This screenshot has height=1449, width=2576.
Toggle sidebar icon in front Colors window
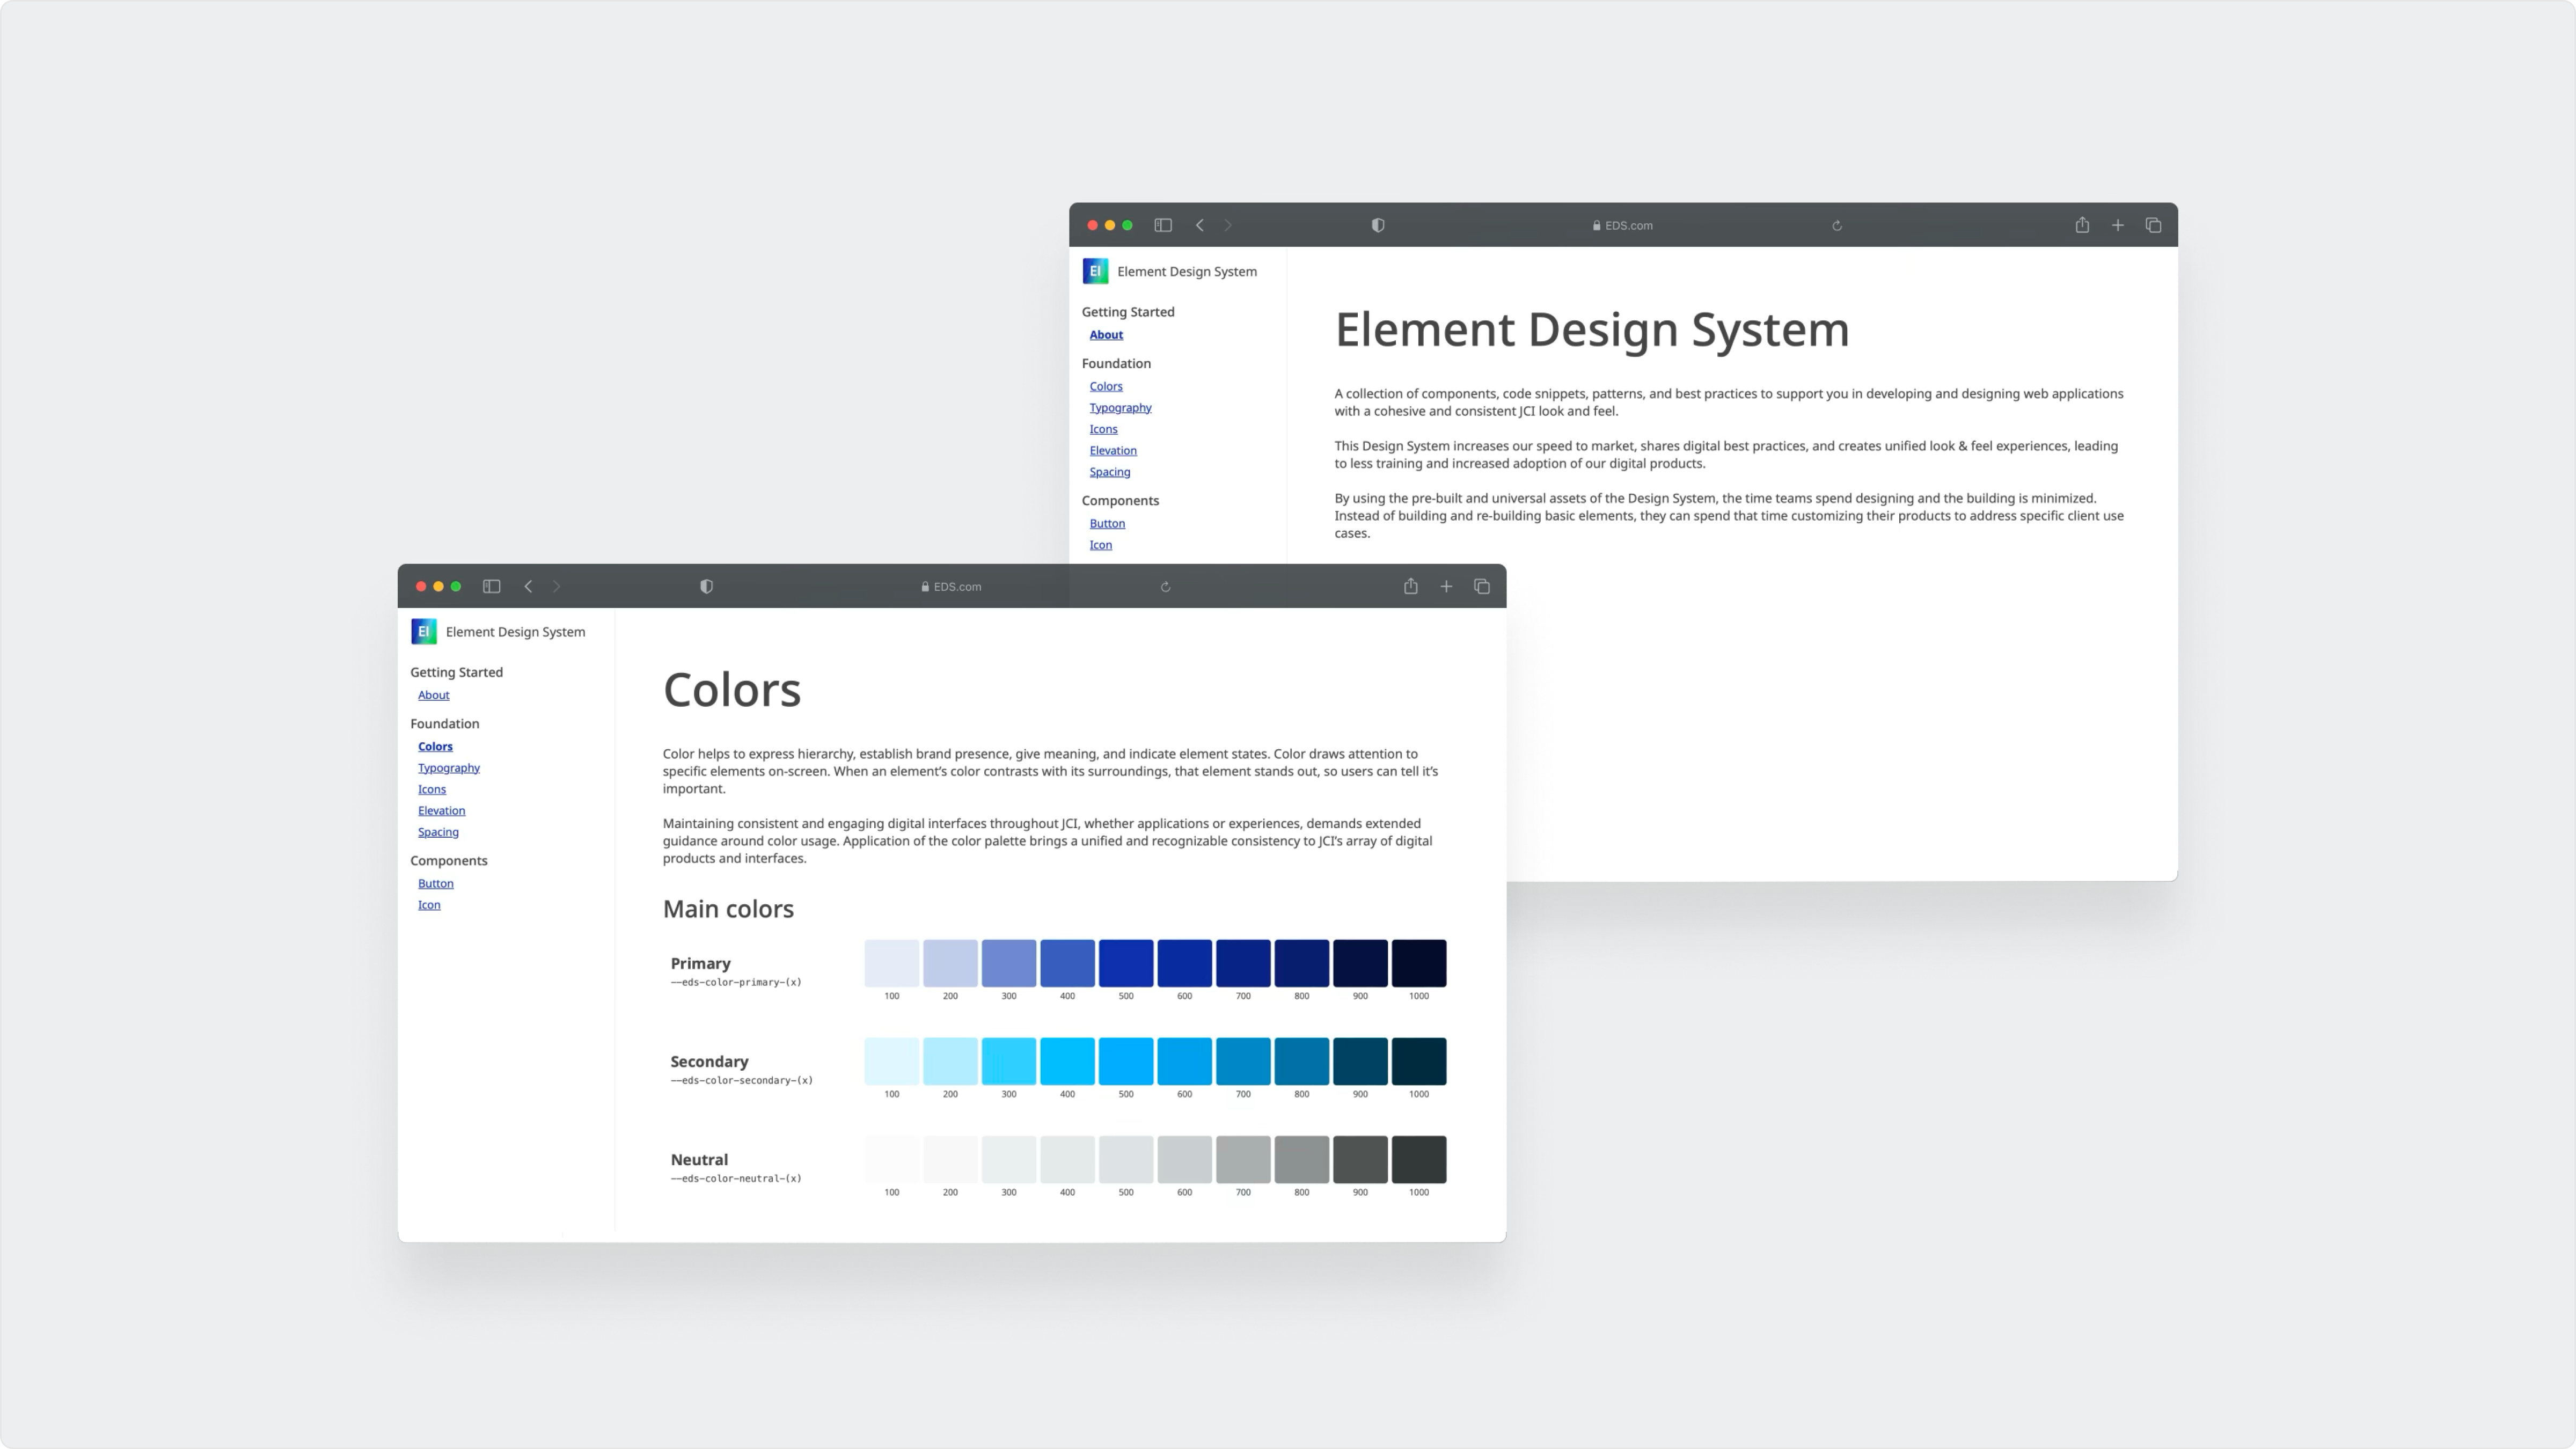pos(491,586)
